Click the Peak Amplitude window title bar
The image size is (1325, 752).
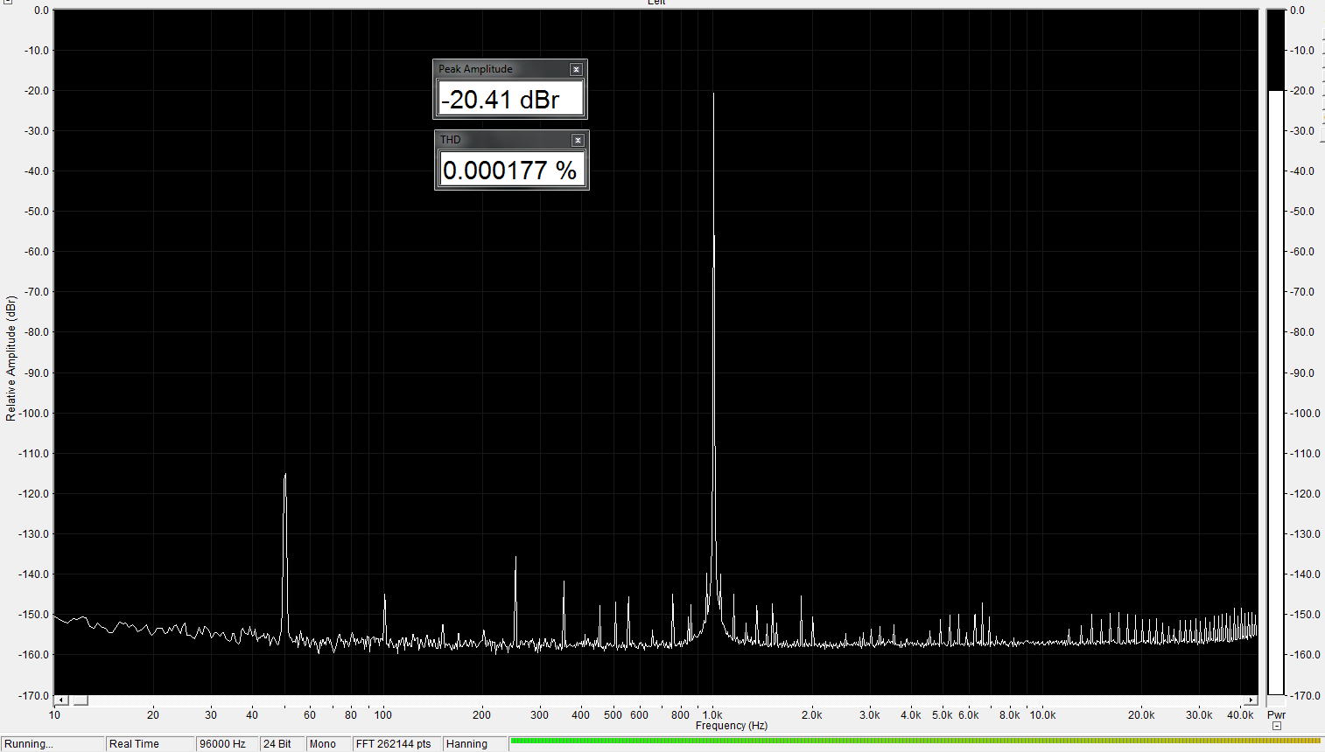[x=509, y=69]
